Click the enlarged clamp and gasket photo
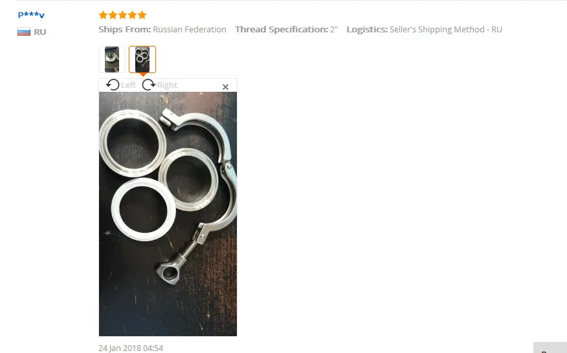567x353 pixels. tap(168, 214)
